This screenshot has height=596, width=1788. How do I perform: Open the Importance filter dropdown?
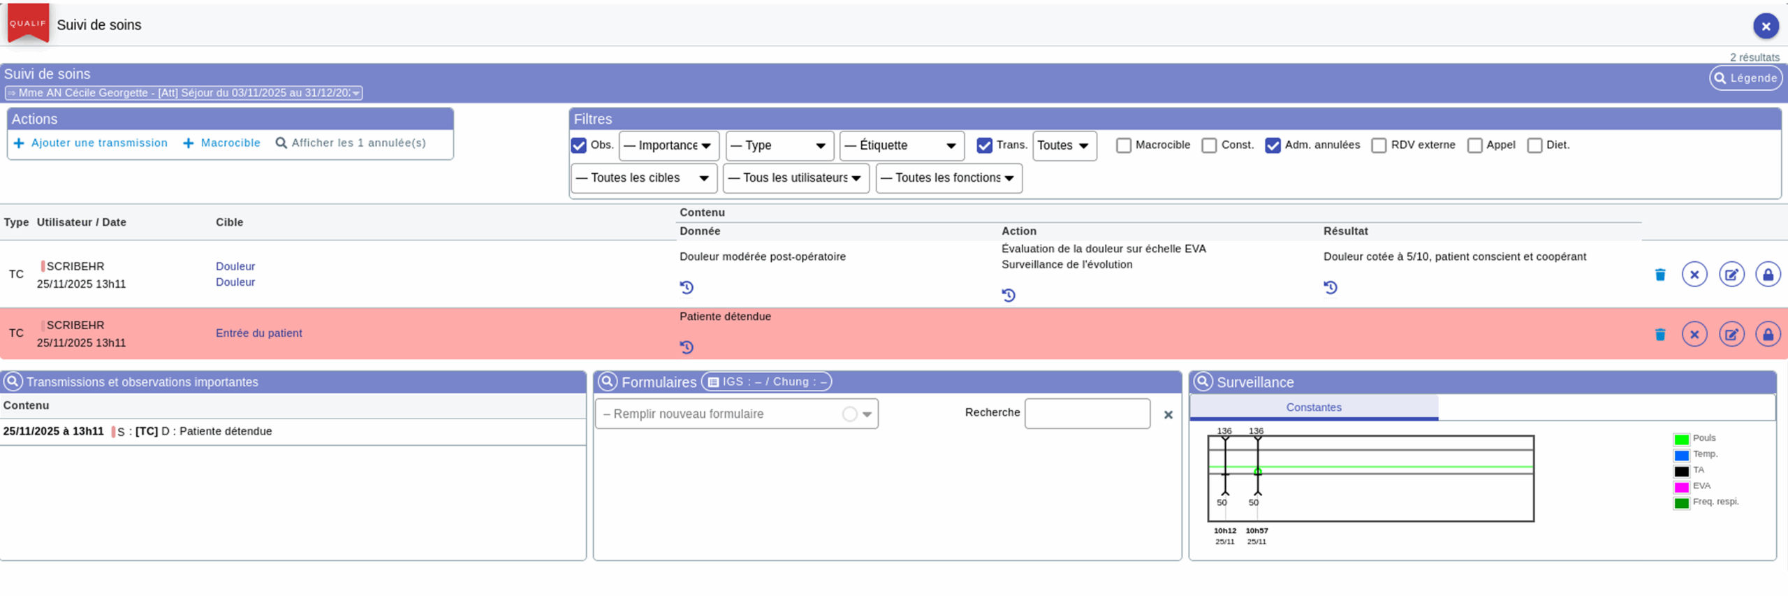668,145
